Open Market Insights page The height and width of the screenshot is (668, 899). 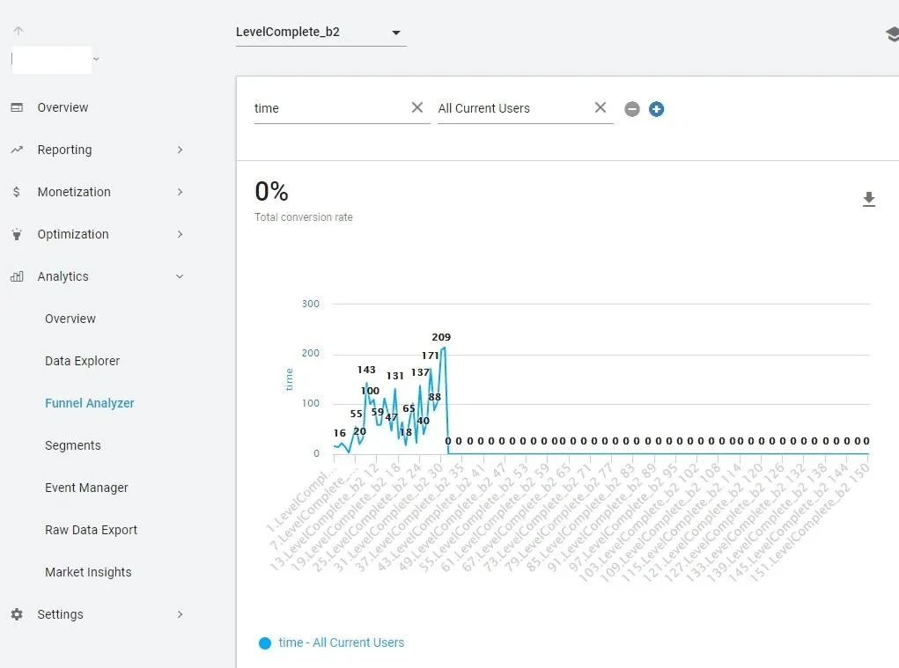(x=88, y=572)
